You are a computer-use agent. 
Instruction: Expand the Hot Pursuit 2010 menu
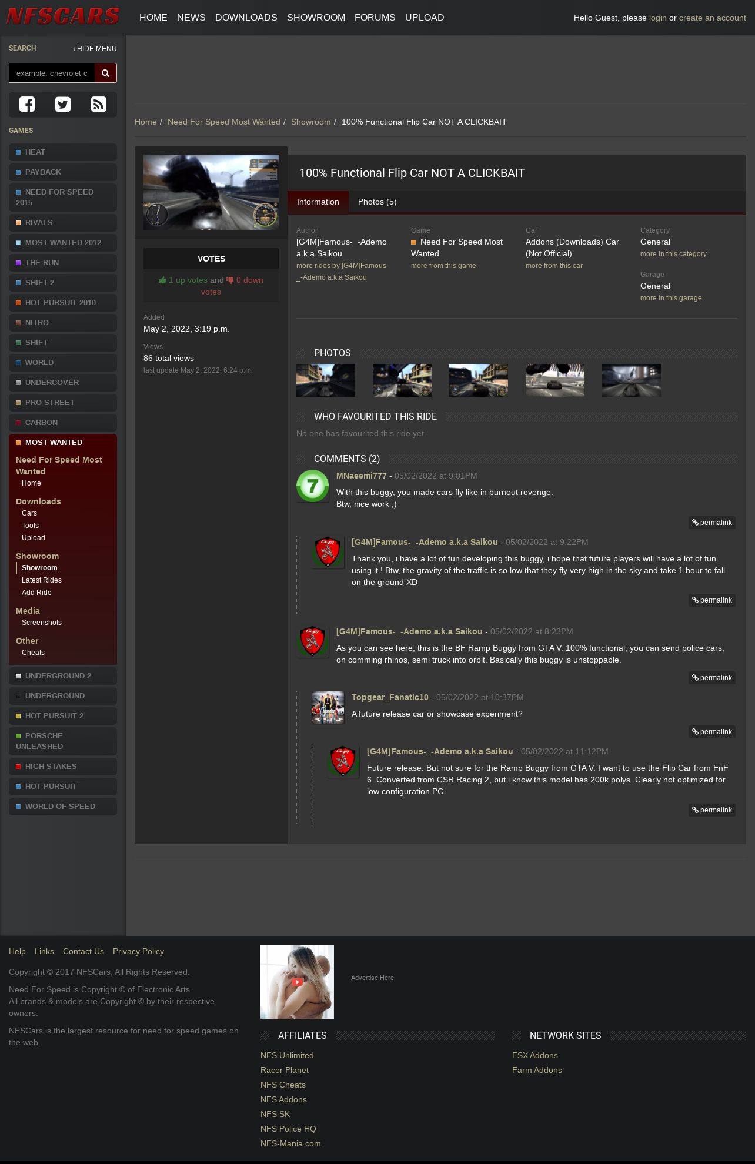pos(63,303)
